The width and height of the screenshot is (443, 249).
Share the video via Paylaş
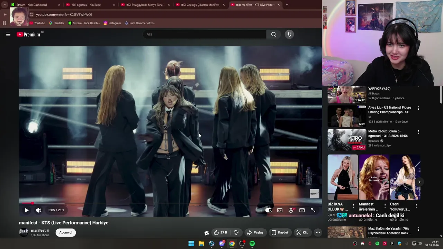click(x=255, y=232)
